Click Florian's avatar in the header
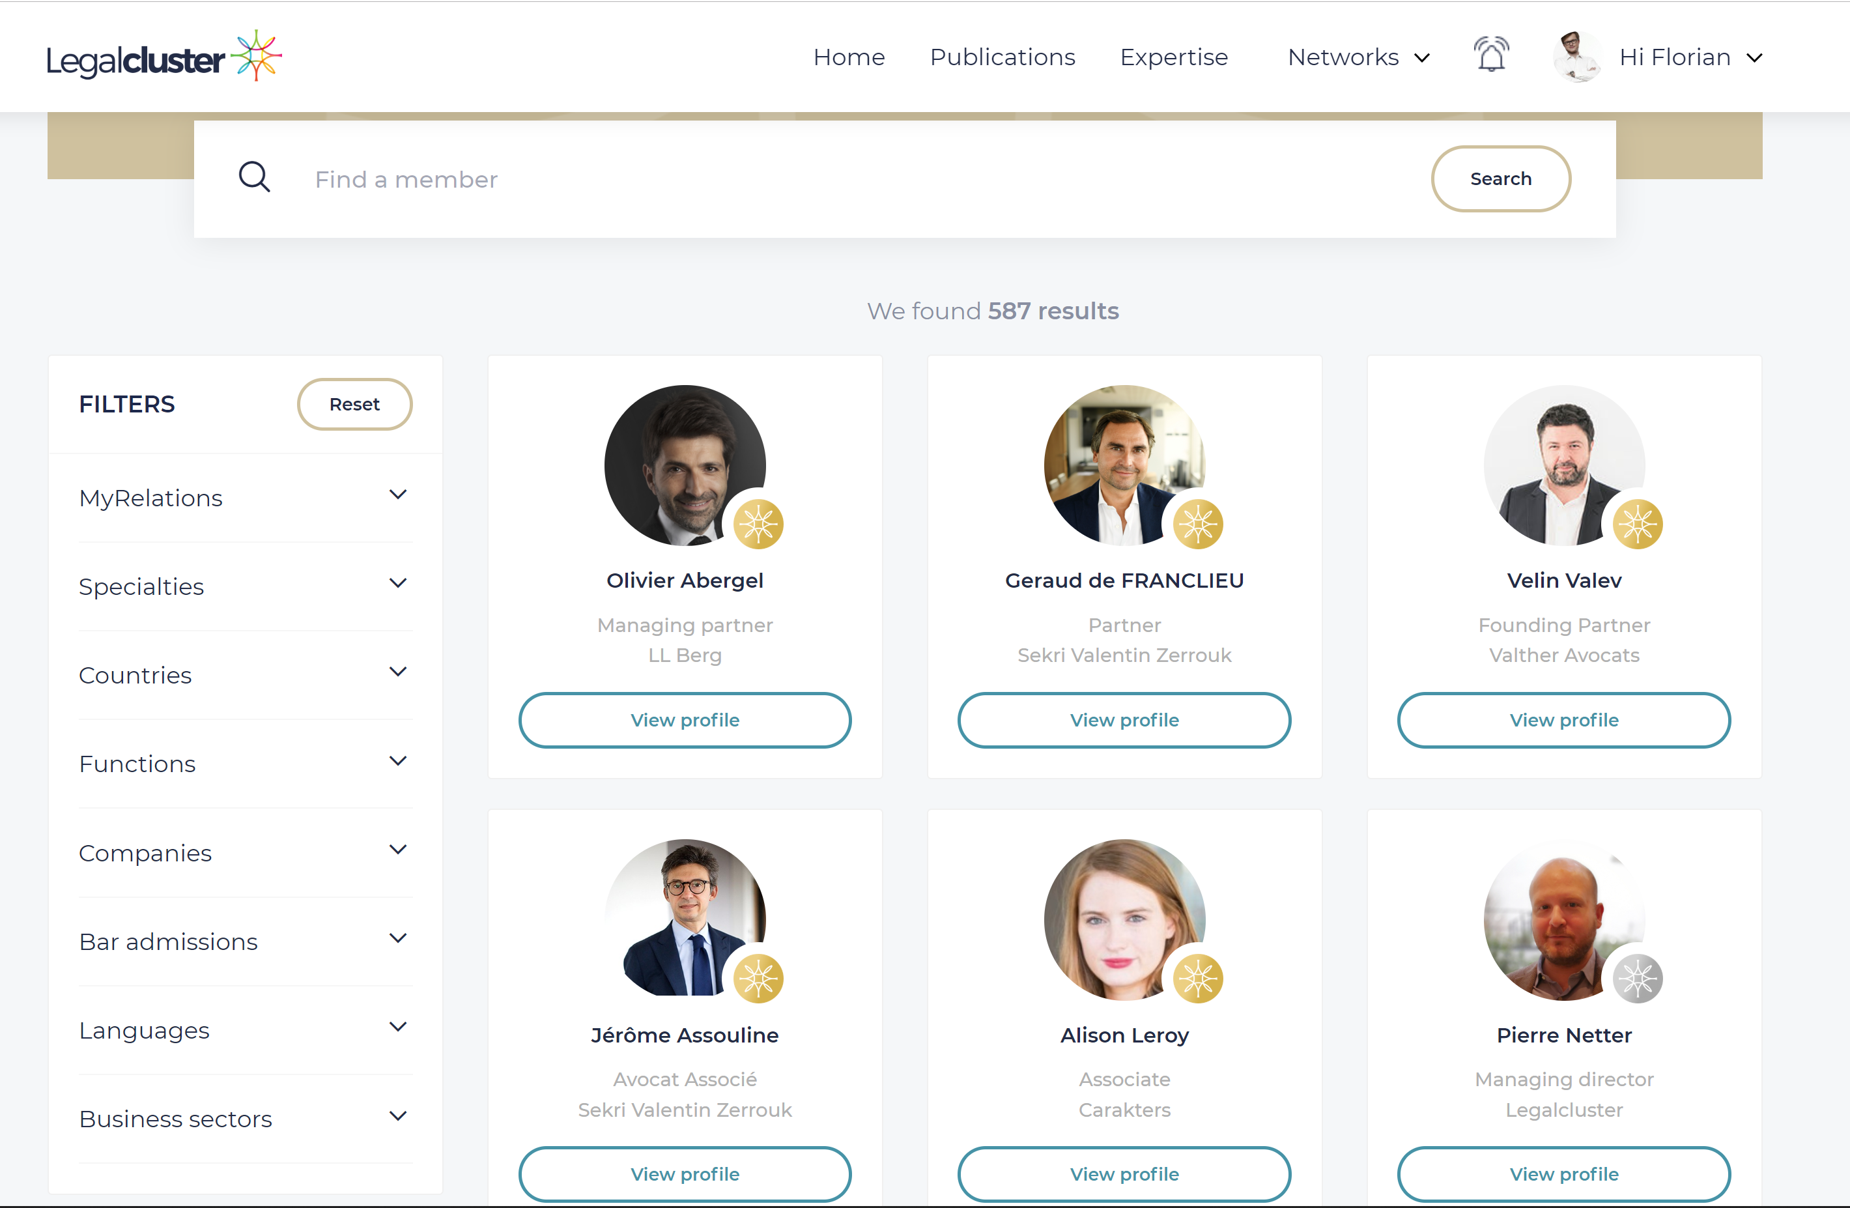The height and width of the screenshot is (1208, 1850). (x=1576, y=57)
